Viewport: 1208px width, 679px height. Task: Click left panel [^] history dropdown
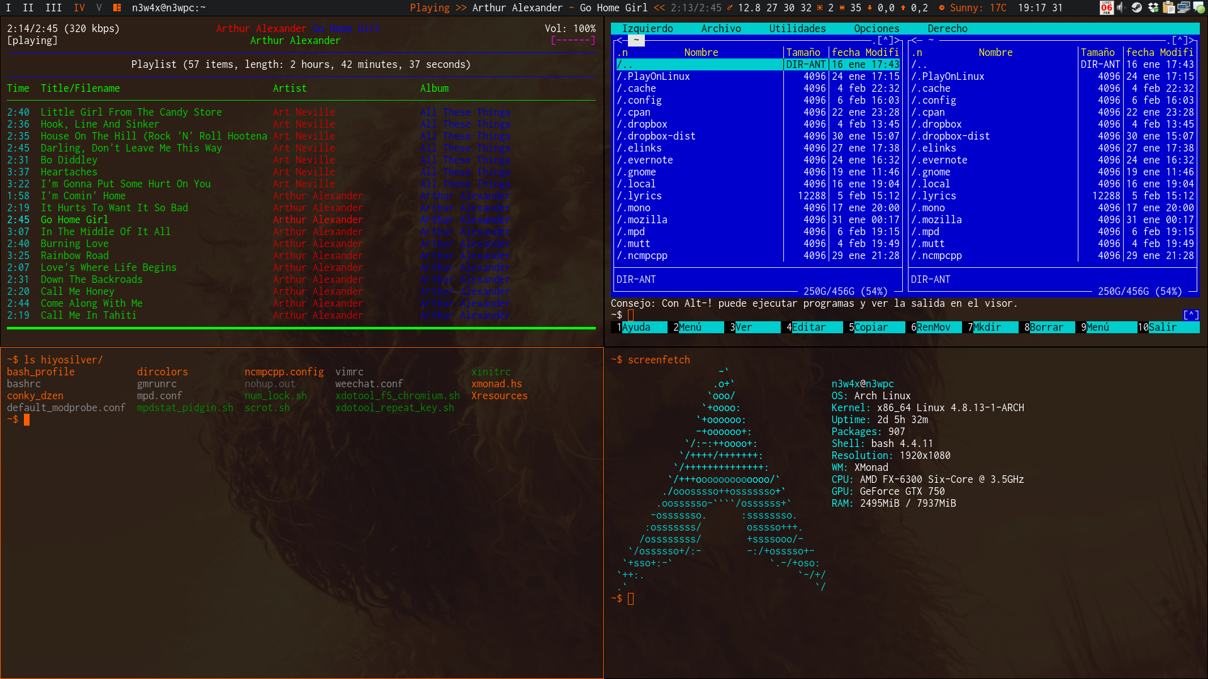(x=885, y=40)
